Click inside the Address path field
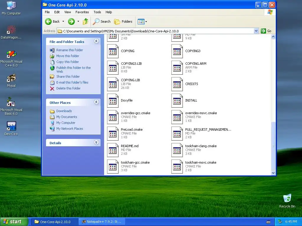302x226 pixels. pos(155,31)
